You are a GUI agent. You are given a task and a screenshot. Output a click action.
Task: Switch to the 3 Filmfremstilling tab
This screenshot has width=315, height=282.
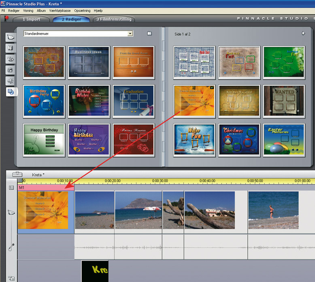pos(114,19)
